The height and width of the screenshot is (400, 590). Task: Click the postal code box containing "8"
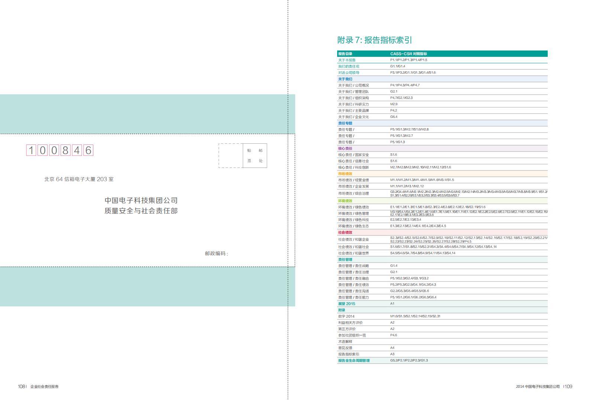click(x=65, y=150)
